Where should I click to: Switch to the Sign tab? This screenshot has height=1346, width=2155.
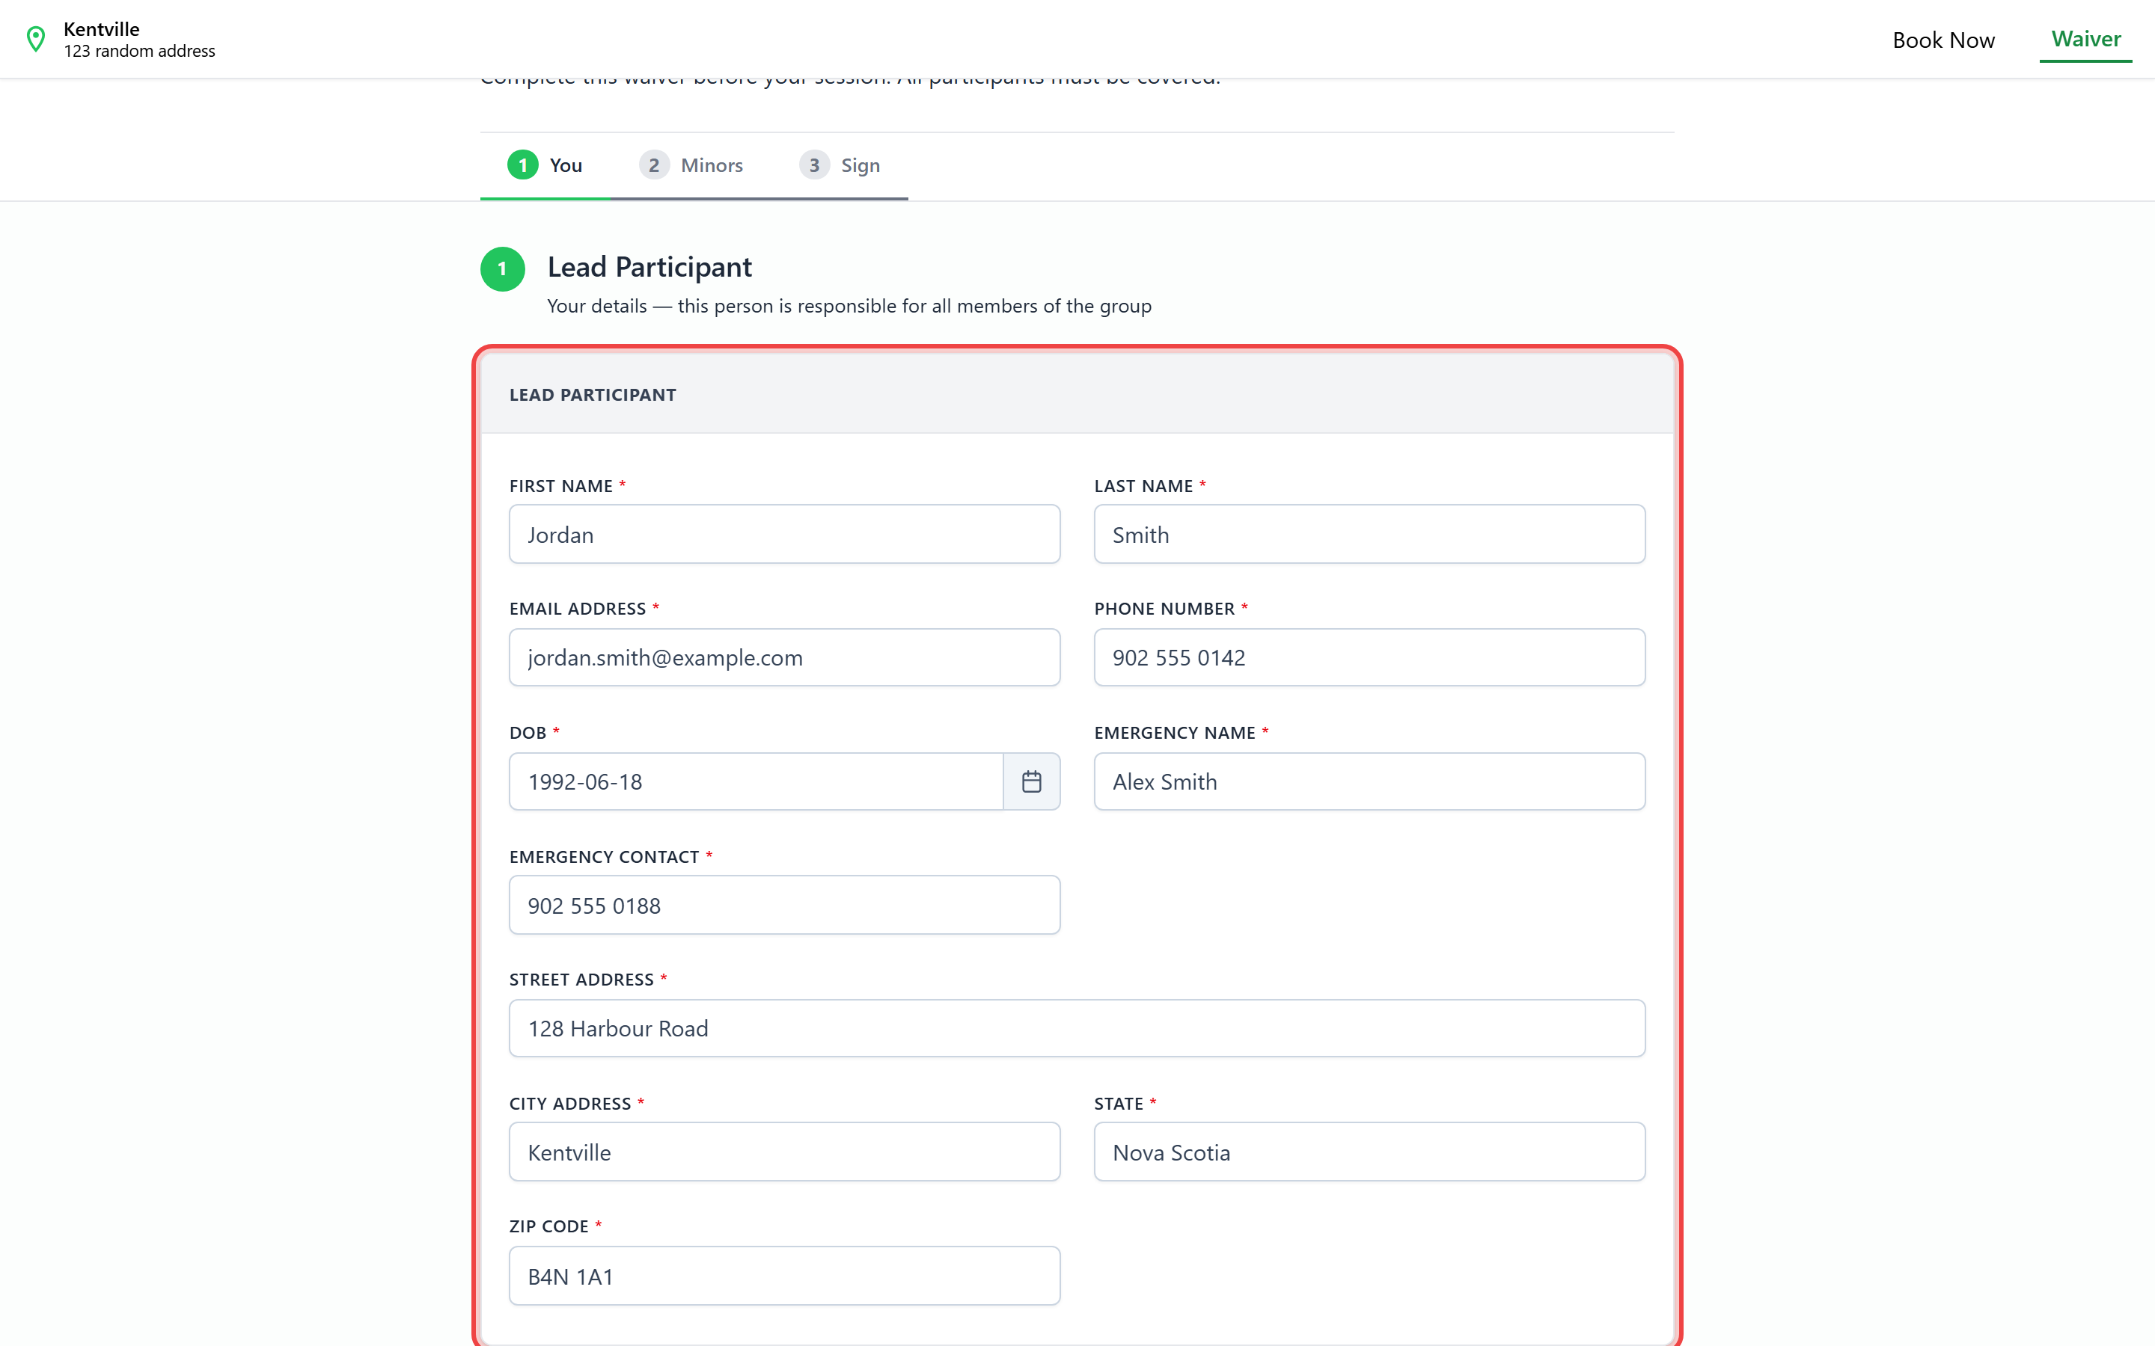coord(839,165)
